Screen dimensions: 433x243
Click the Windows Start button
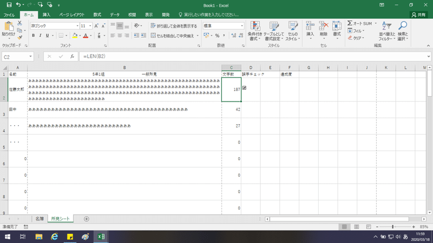[8, 237]
